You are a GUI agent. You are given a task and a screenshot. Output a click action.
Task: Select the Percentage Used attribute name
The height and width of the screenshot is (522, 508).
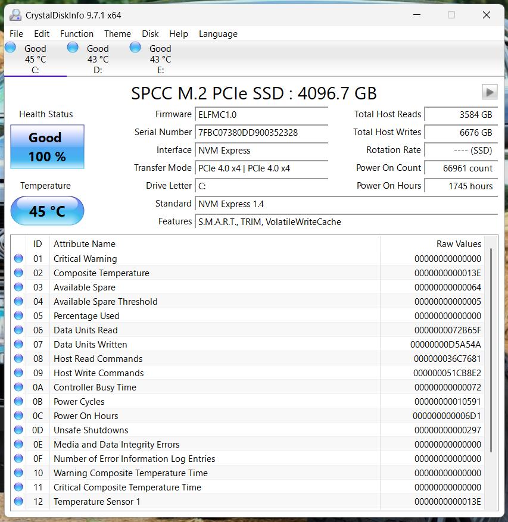[x=86, y=316]
